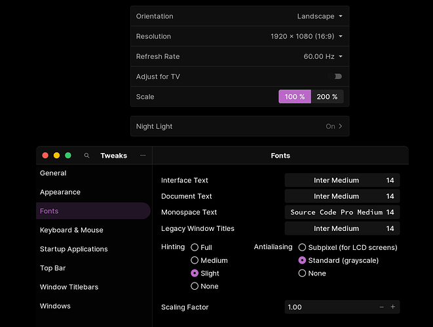
Task: Open the three-dot menu in Tweaks
Action: coord(143,156)
